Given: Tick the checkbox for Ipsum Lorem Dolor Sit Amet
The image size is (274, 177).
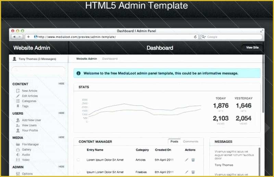Looking at the screenshot, I should click(x=78, y=172).
